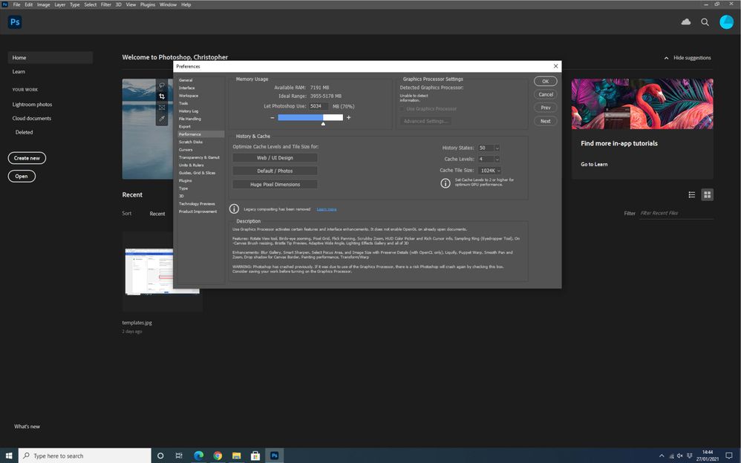Click the profile avatar icon
The width and height of the screenshot is (741, 463).
point(726,22)
